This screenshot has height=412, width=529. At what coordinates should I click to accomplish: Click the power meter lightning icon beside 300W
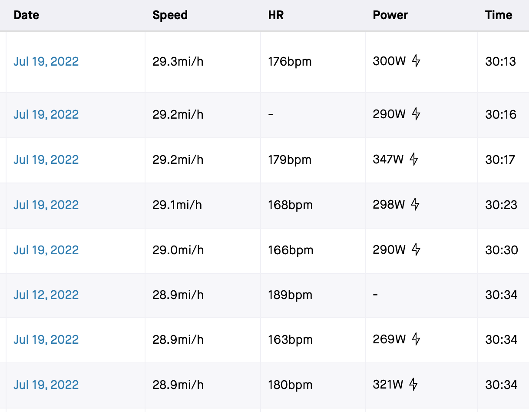coord(416,61)
